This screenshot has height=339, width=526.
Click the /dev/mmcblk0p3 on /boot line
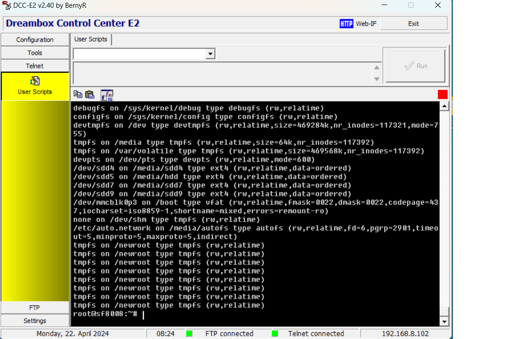point(256,207)
